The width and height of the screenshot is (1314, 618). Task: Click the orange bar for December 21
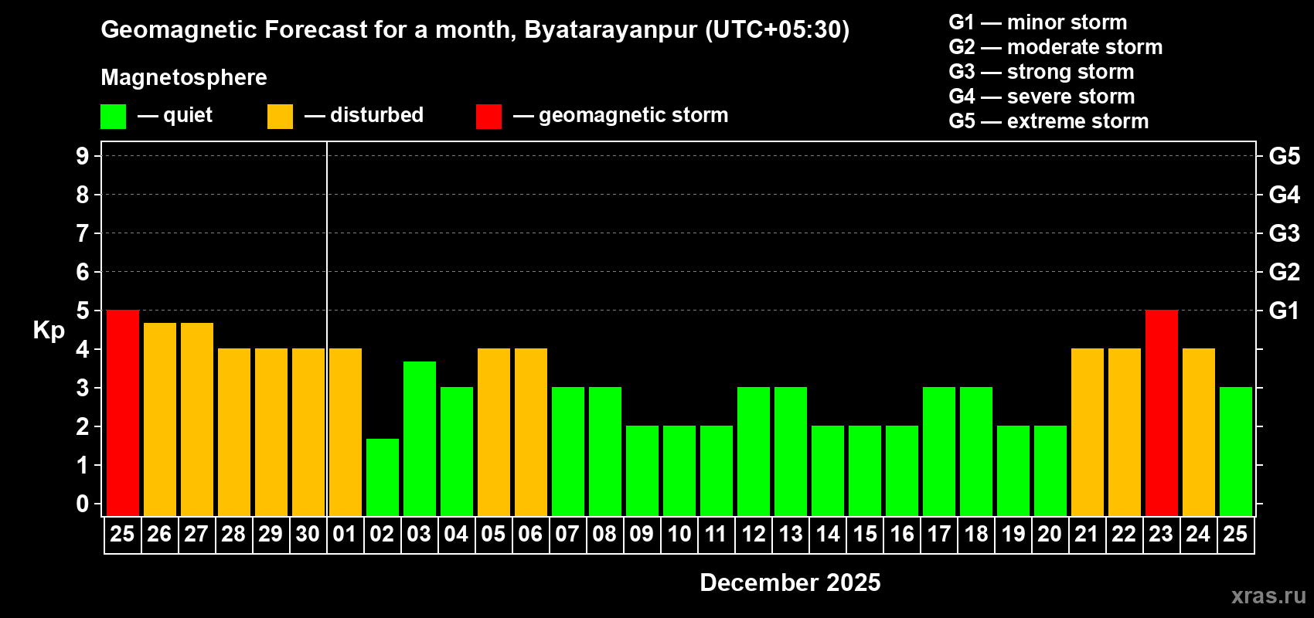pos(1088,433)
